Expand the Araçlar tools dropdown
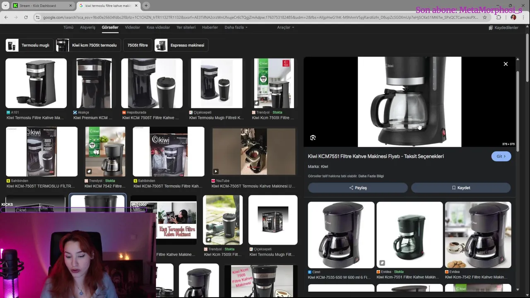 286,27
